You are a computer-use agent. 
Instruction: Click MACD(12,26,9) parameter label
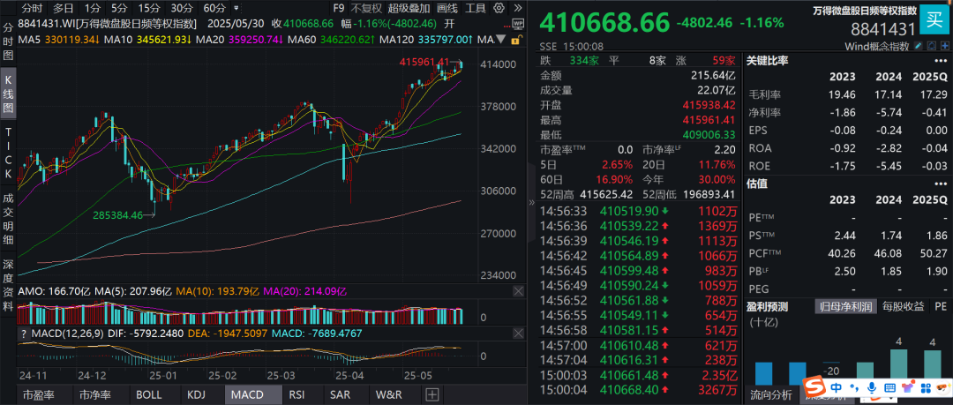66,334
